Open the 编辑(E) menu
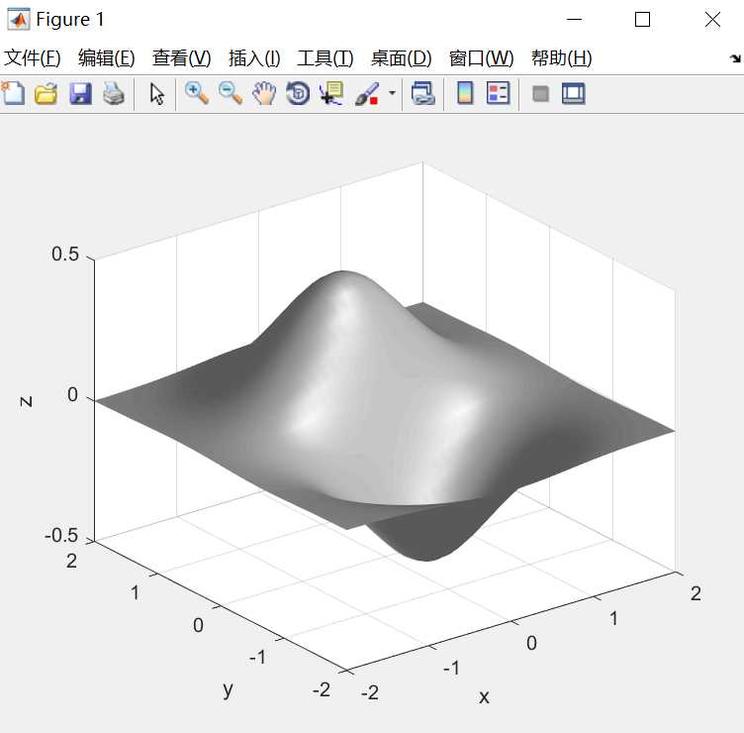This screenshot has width=744, height=733. pyautogui.click(x=106, y=58)
